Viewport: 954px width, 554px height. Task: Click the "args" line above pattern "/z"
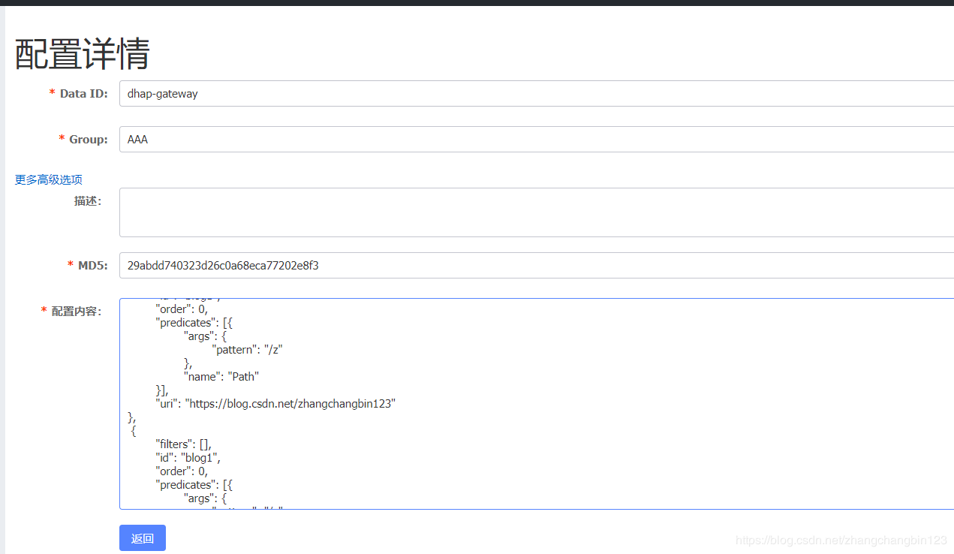pos(205,336)
